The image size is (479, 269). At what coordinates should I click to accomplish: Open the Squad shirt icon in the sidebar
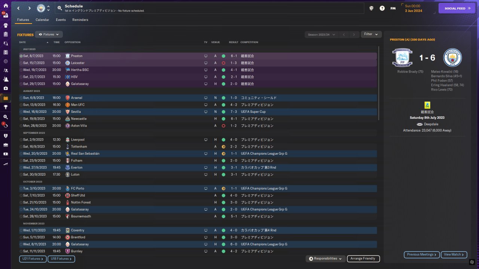(x=6, y=25)
